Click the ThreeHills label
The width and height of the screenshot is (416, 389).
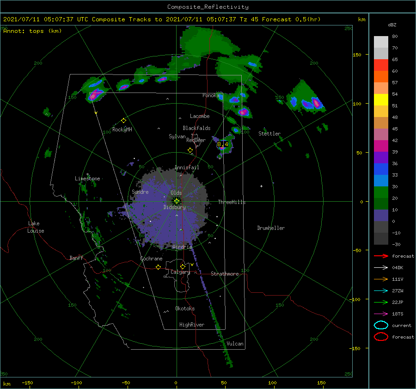(x=232, y=202)
